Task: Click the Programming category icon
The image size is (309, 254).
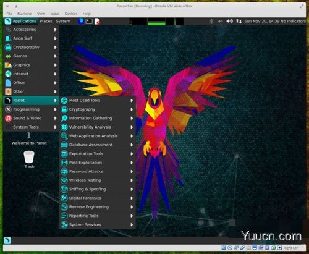Action: point(8,109)
